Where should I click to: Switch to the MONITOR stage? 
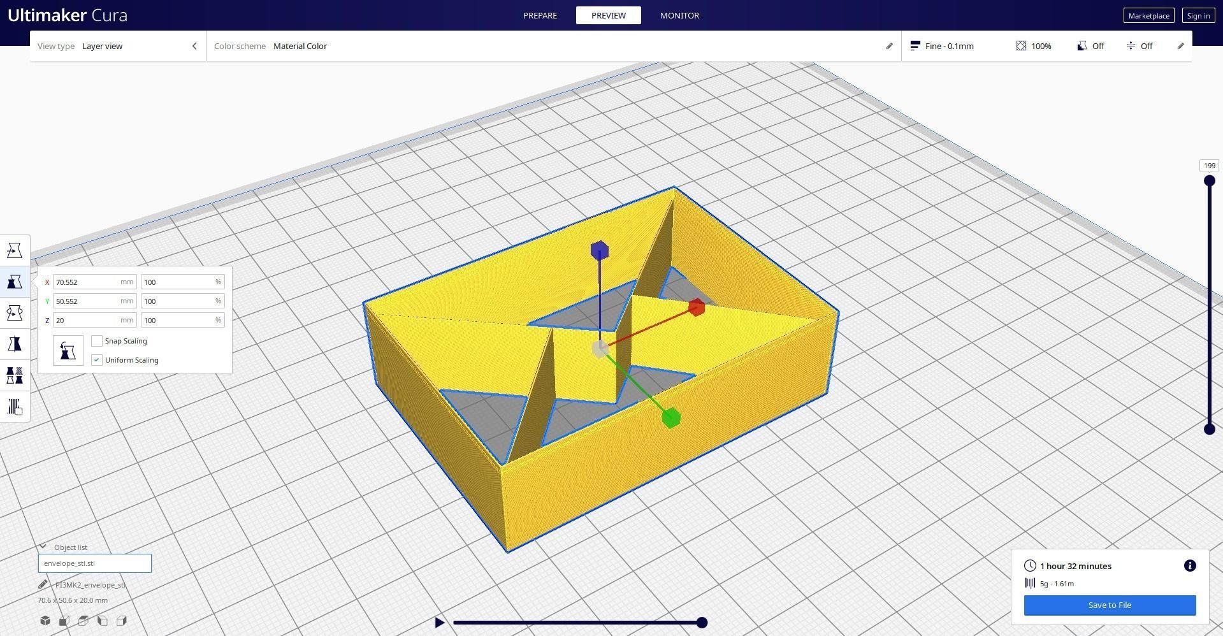[x=679, y=15]
